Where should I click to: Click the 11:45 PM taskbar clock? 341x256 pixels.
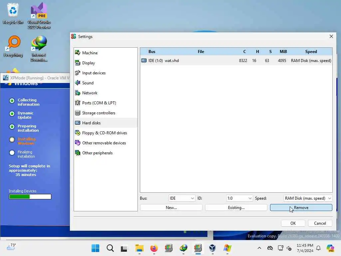[x=305, y=245]
